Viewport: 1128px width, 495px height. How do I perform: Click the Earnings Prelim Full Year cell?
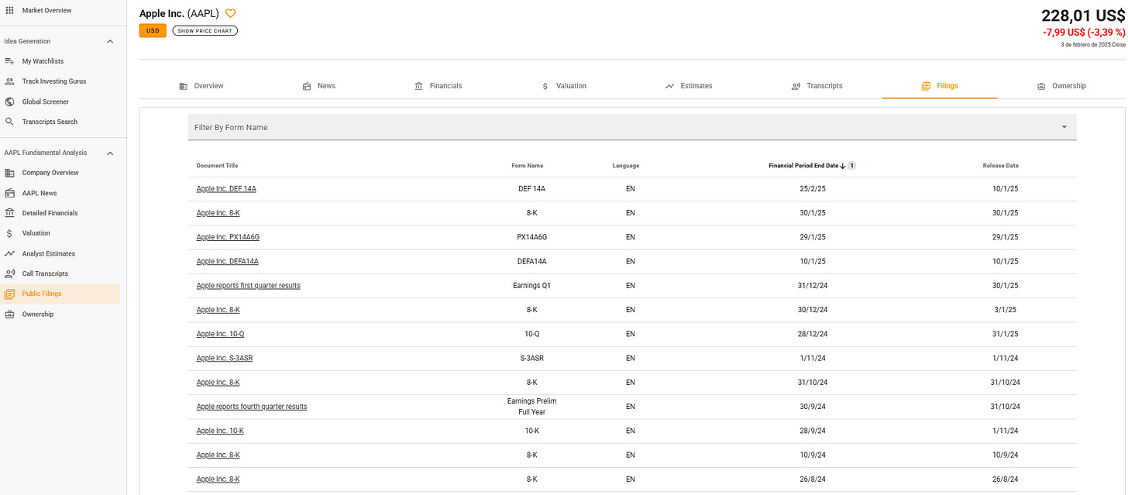point(531,407)
